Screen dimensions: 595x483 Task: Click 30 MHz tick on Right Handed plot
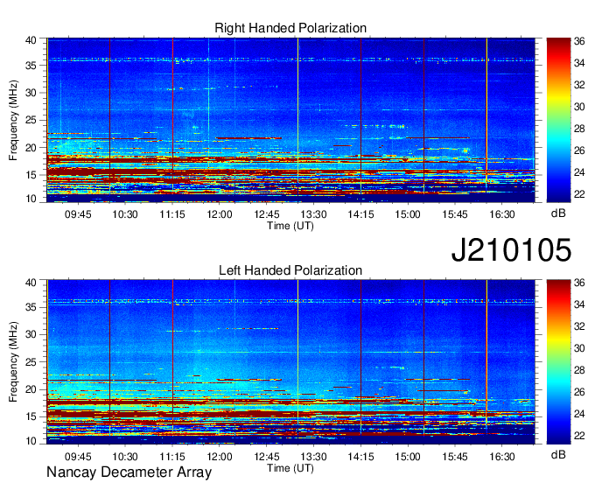[31, 93]
